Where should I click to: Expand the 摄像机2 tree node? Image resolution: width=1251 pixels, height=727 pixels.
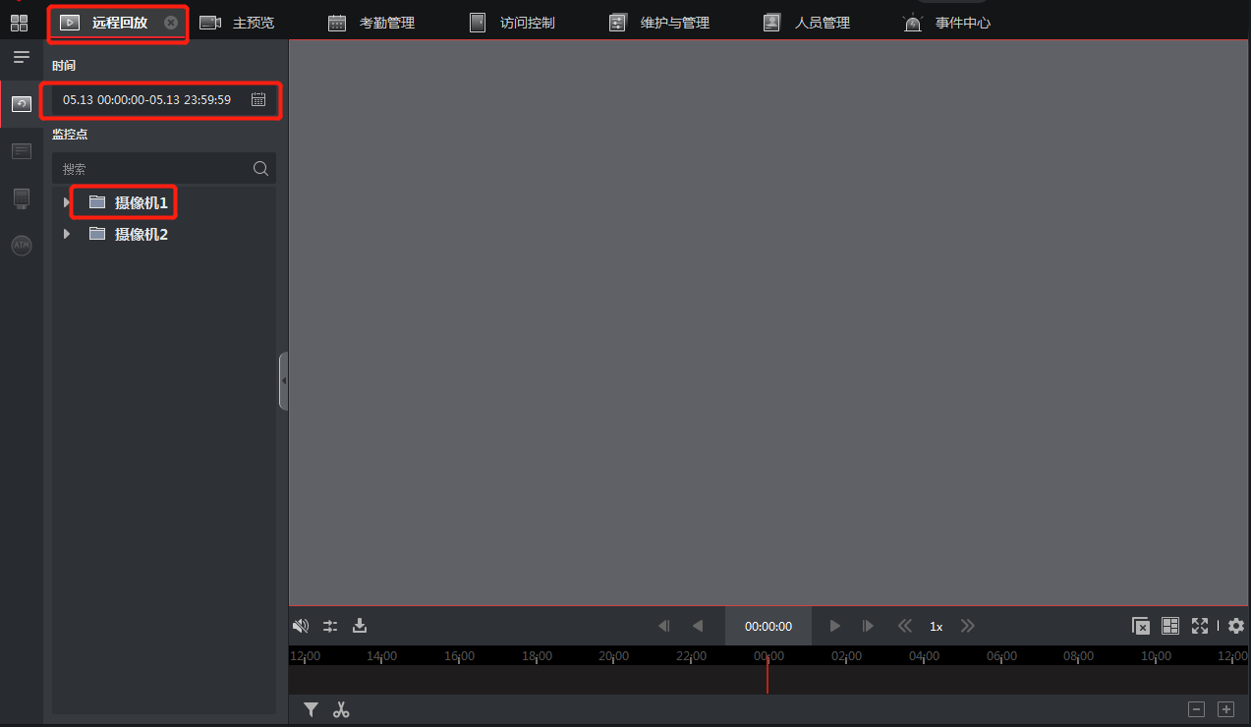[x=67, y=234]
